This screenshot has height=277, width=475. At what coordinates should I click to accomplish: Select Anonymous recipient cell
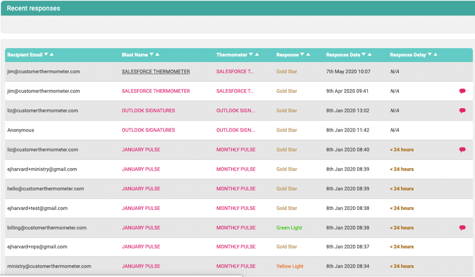(x=21, y=130)
